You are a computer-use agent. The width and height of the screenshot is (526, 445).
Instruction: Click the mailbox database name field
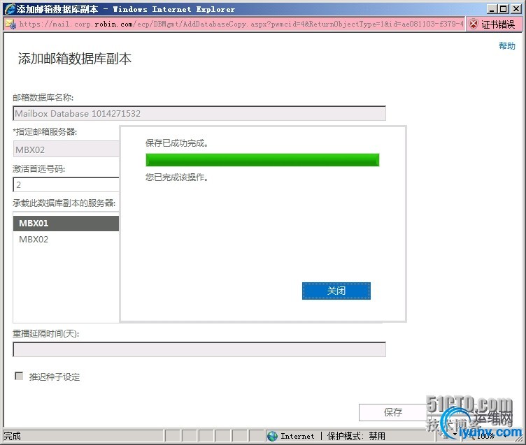tap(199, 113)
